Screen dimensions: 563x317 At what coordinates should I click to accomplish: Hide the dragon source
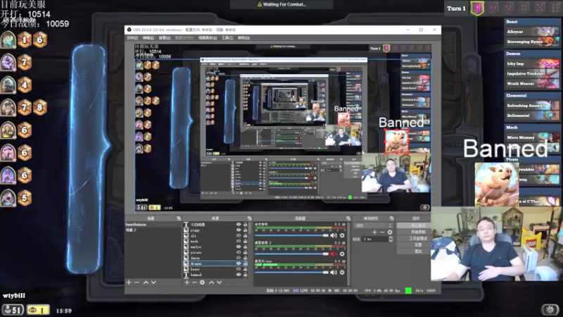239,263
